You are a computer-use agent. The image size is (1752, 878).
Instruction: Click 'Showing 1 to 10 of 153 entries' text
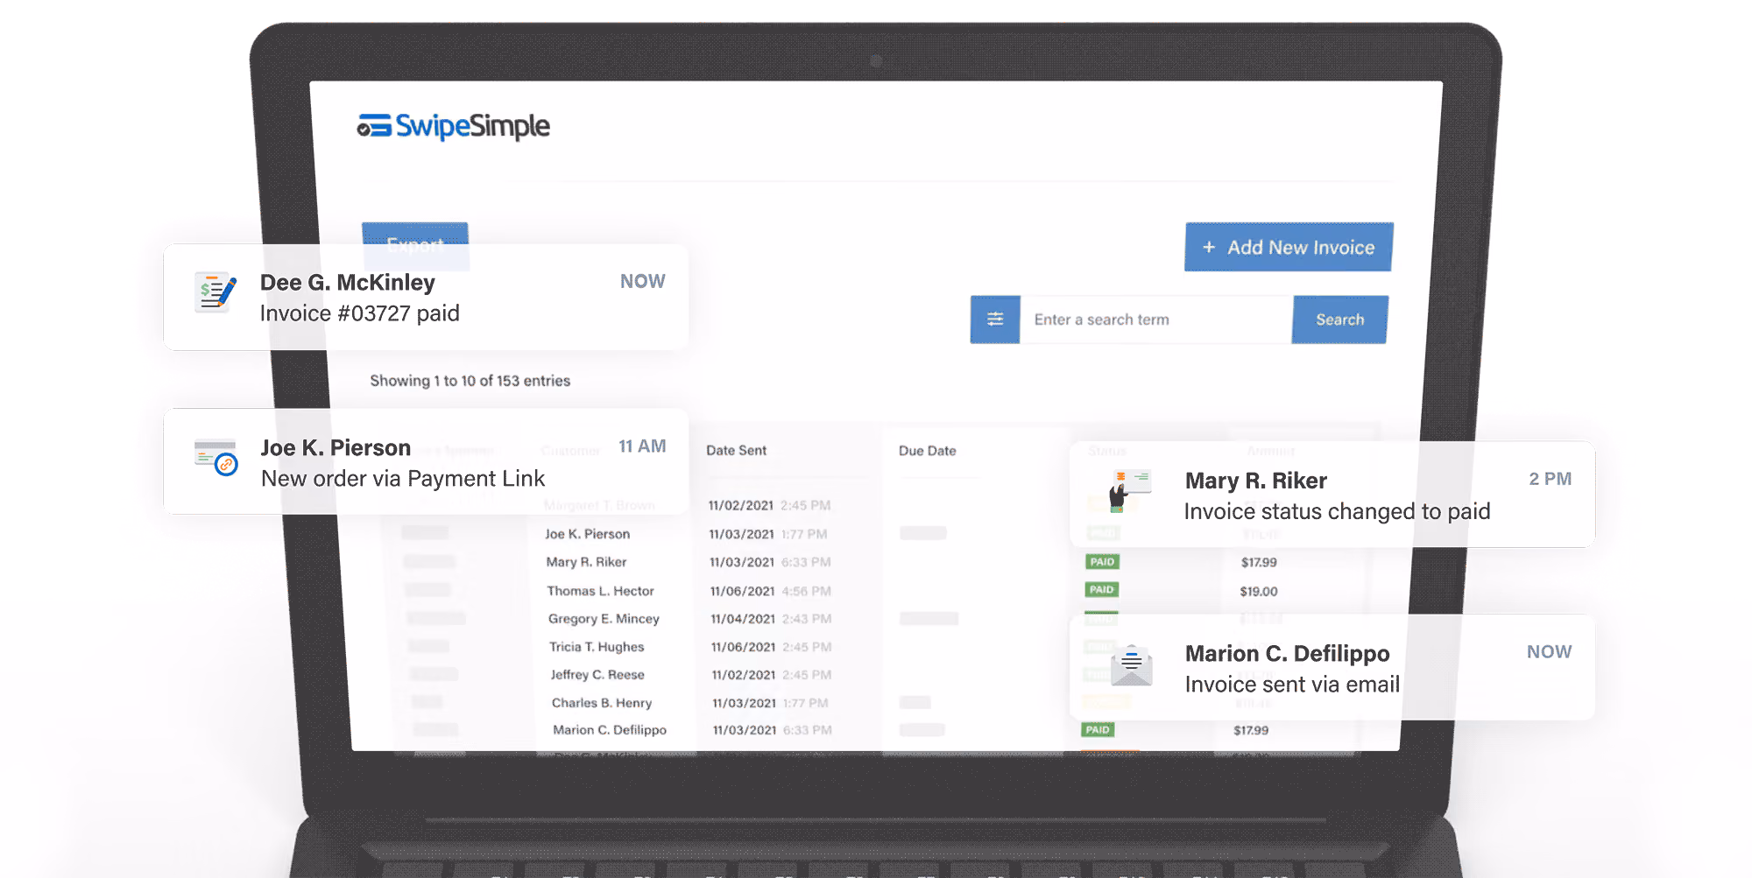click(470, 381)
